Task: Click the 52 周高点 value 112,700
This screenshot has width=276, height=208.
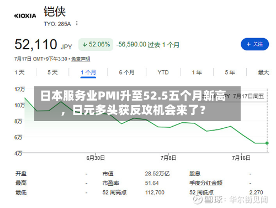Action: [155, 193]
